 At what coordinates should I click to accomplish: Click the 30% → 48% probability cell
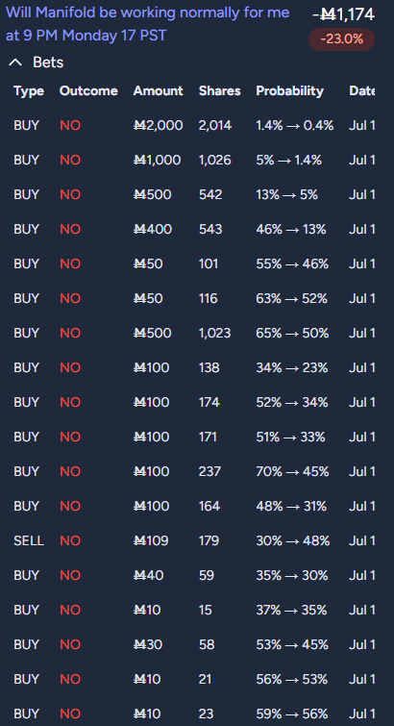(x=292, y=540)
